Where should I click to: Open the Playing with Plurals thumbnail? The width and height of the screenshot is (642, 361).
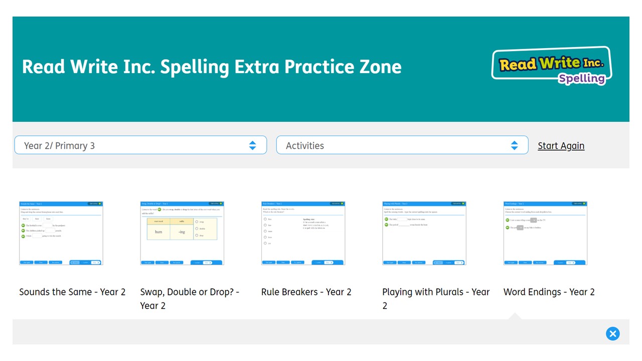(424, 233)
